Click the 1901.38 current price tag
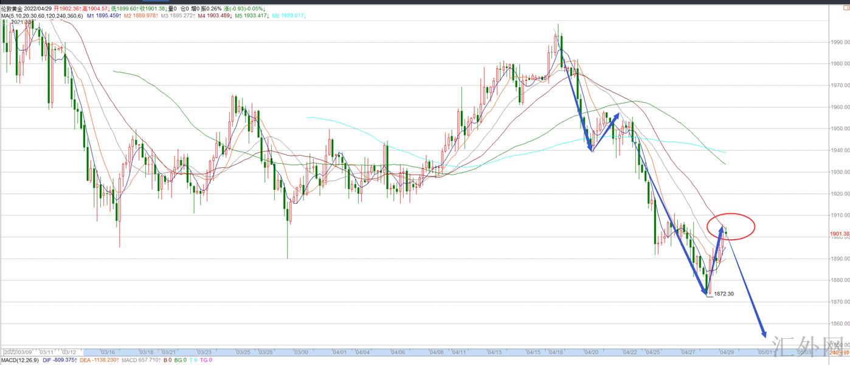The image size is (850, 365). pos(839,234)
